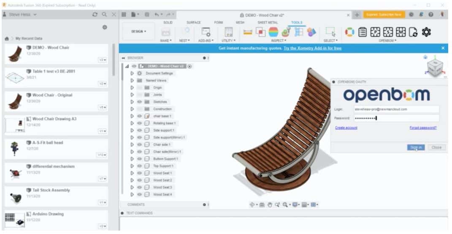Open data panel settings gear
This screenshot has height=234, width=452.
point(105,27)
